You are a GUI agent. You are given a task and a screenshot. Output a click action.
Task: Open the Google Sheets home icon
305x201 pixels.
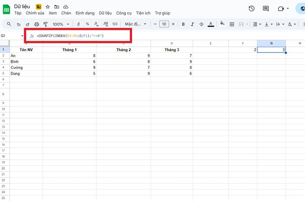pyautogui.click(x=7, y=9)
